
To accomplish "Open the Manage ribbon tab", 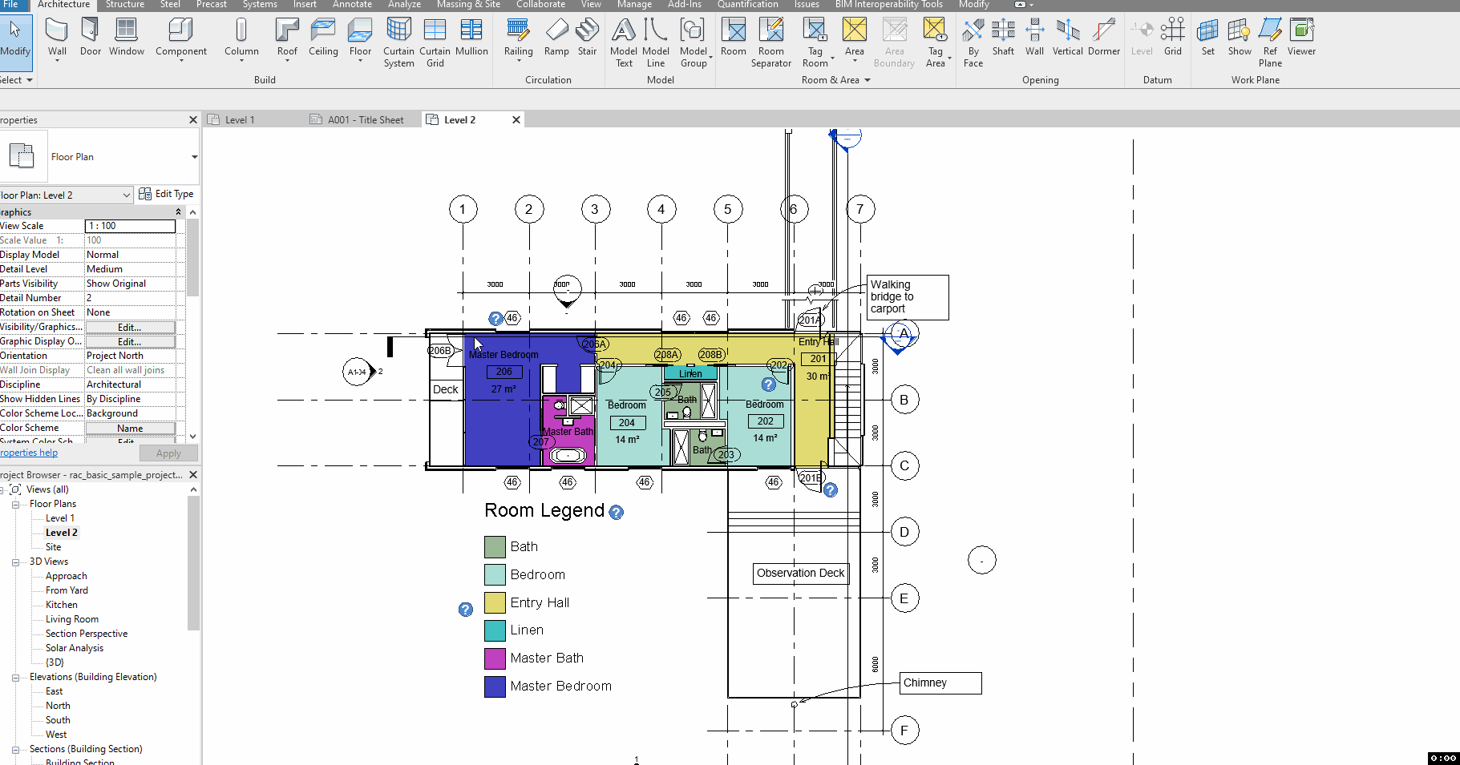I will coord(633,5).
